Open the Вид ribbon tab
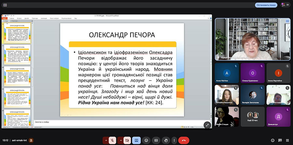Viewport: 293px width, 145px height. tap(76, 18)
